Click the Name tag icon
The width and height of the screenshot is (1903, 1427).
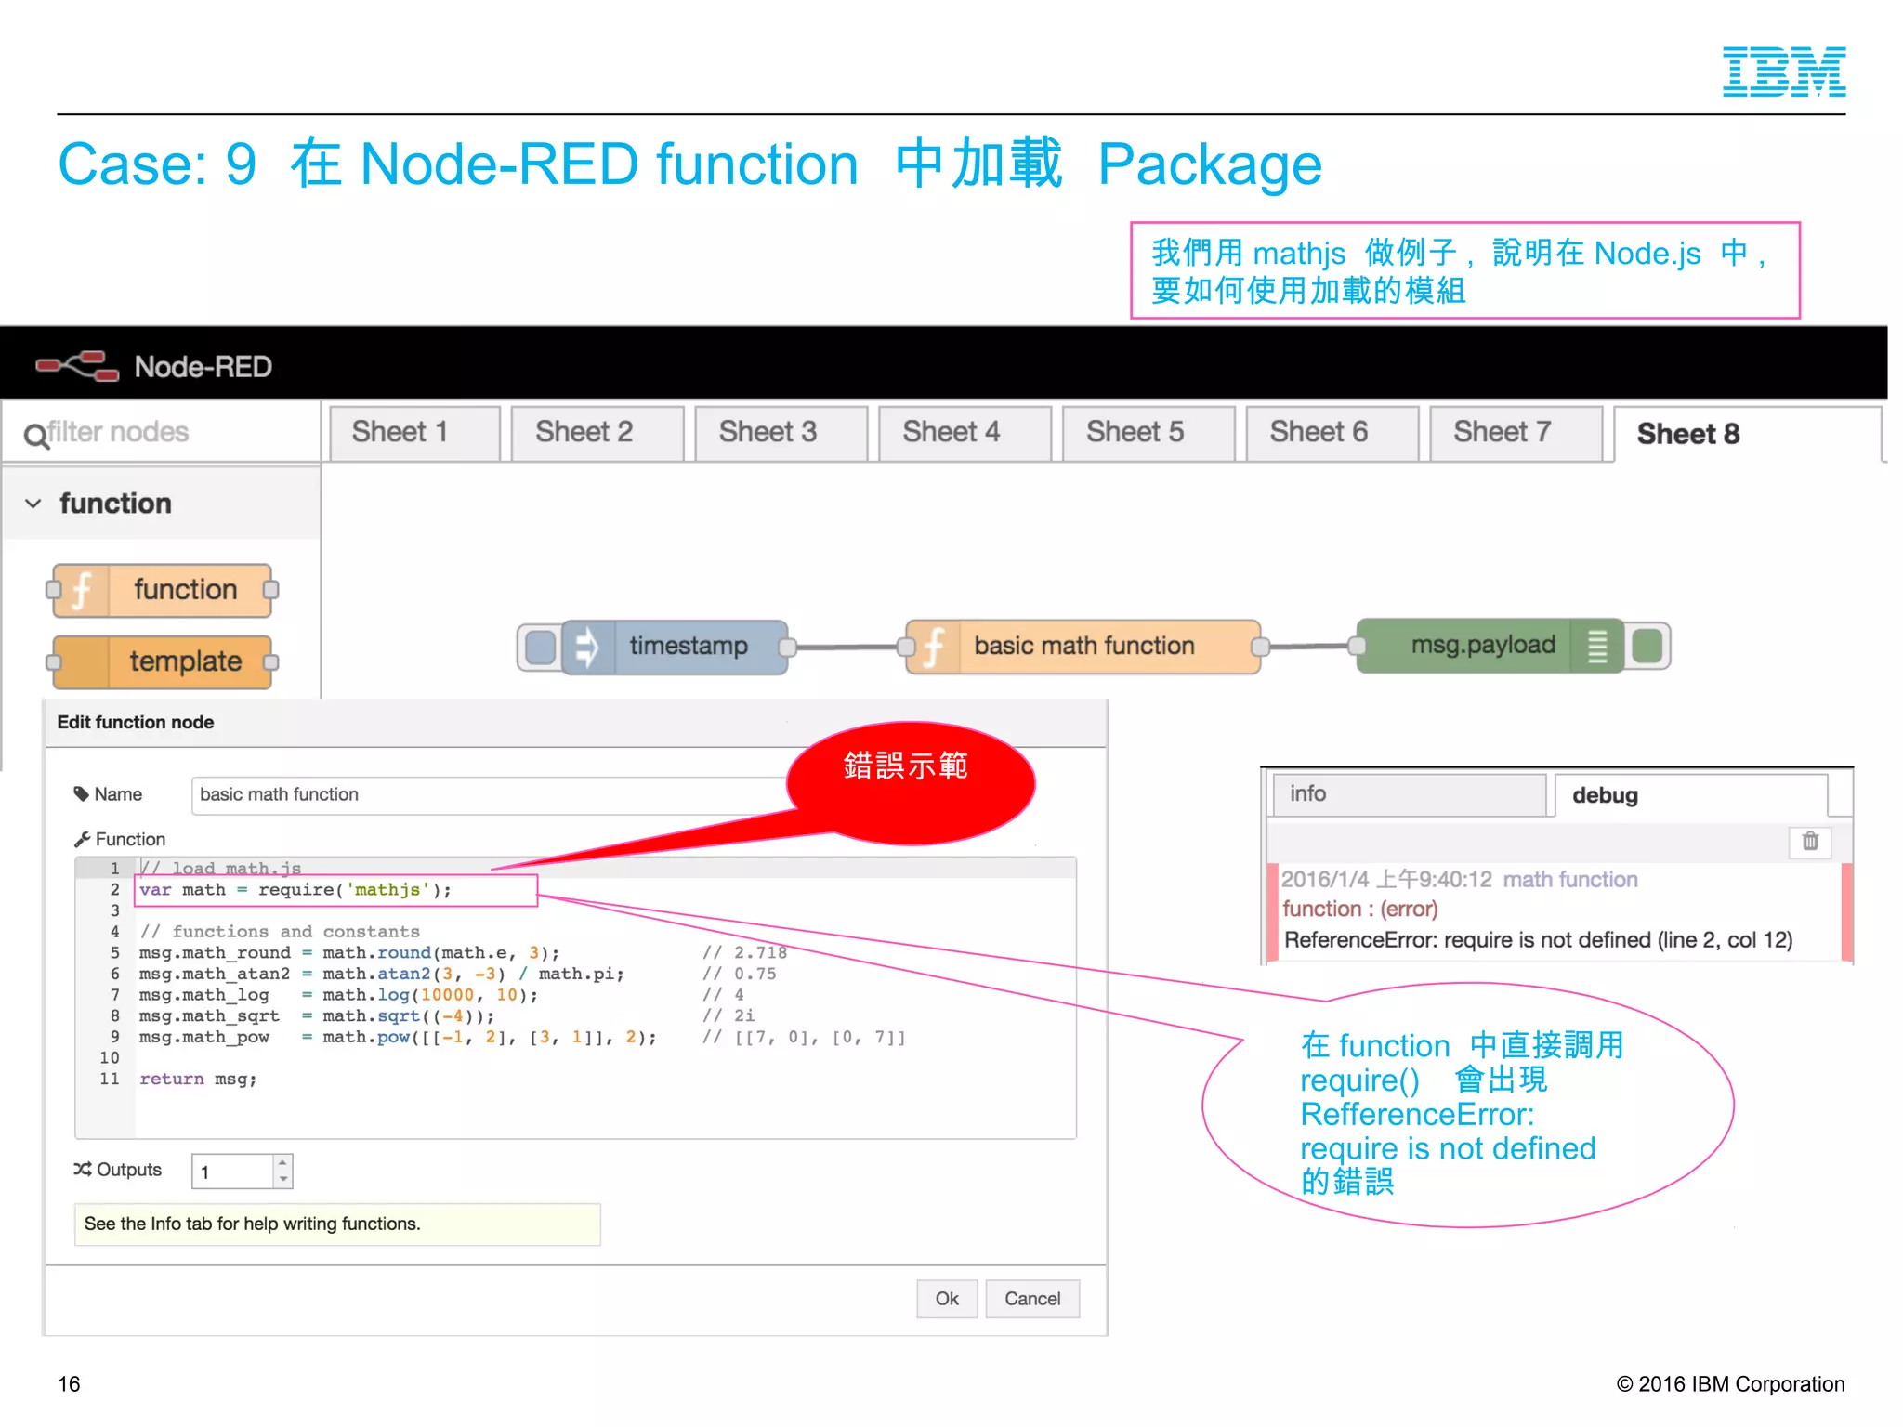82,794
